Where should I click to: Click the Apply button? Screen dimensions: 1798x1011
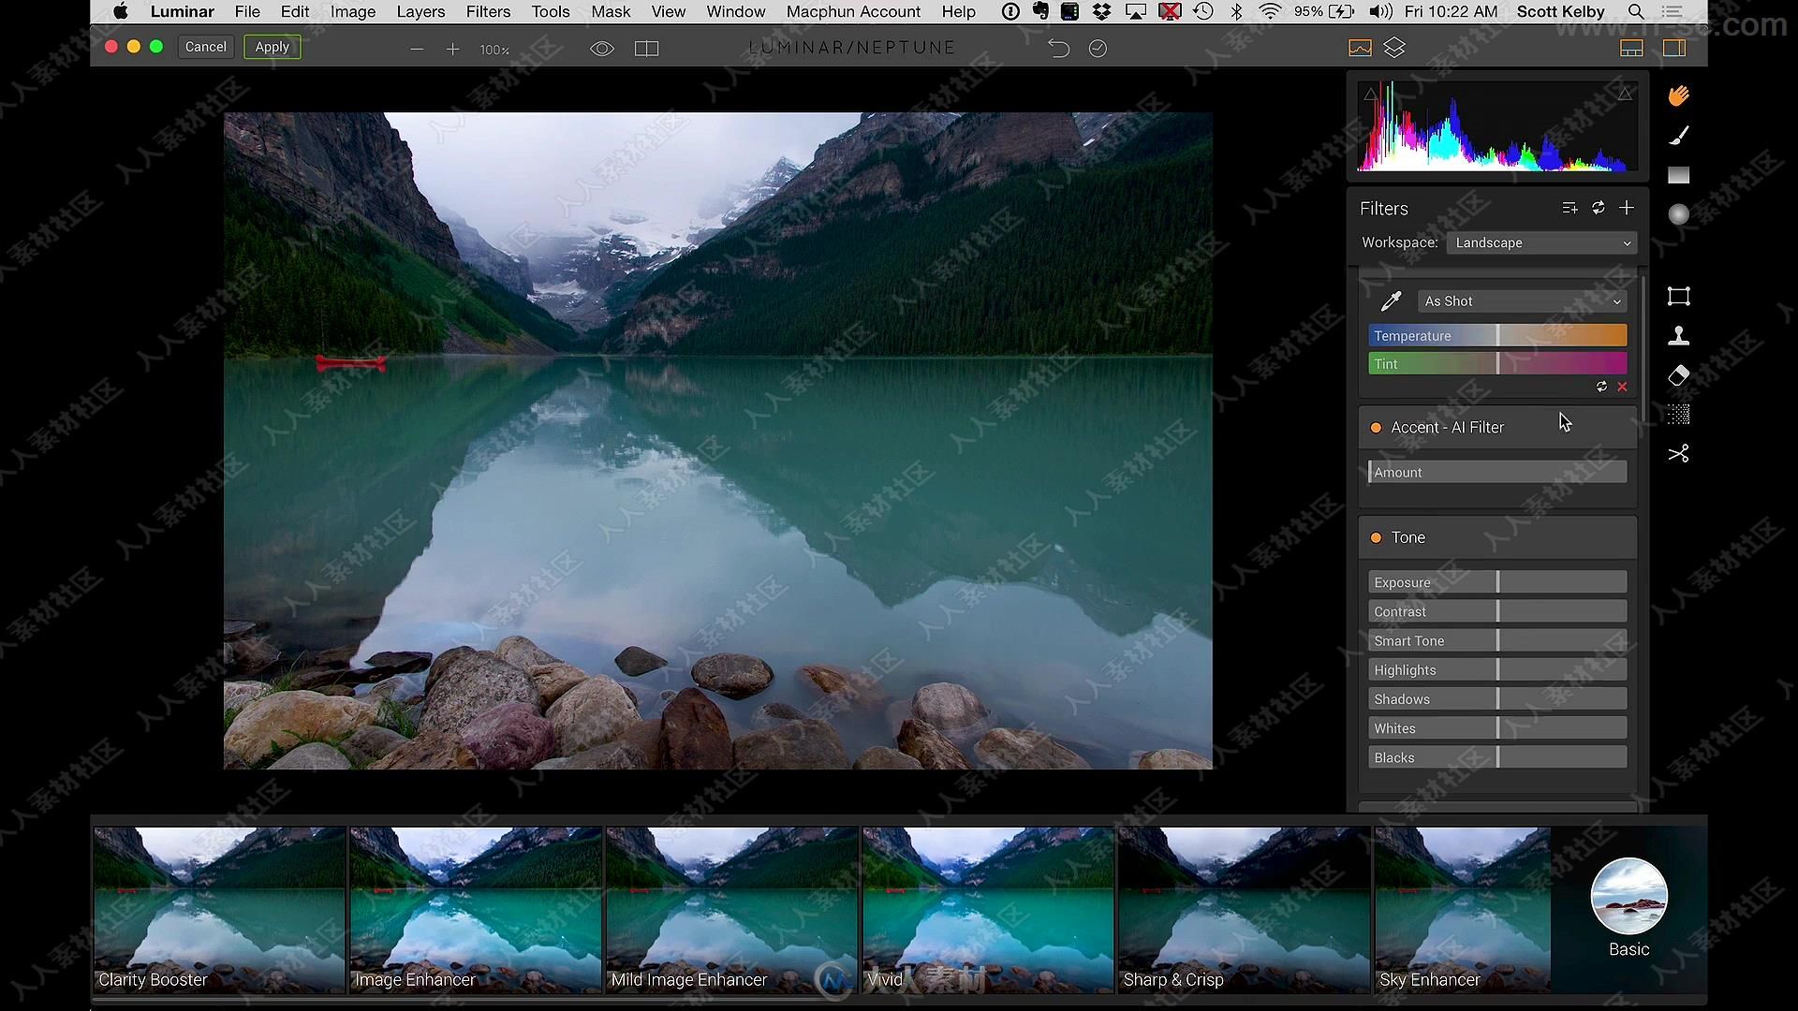[273, 46]
